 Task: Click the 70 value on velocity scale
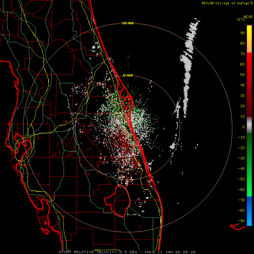point(242,54)
